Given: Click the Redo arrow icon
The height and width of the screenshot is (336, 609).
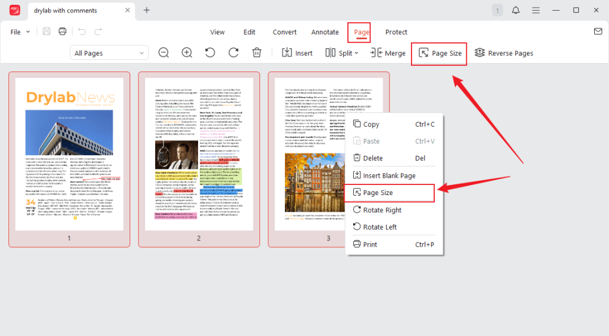Looking at the screenshot, I should (x=98, y=32).
